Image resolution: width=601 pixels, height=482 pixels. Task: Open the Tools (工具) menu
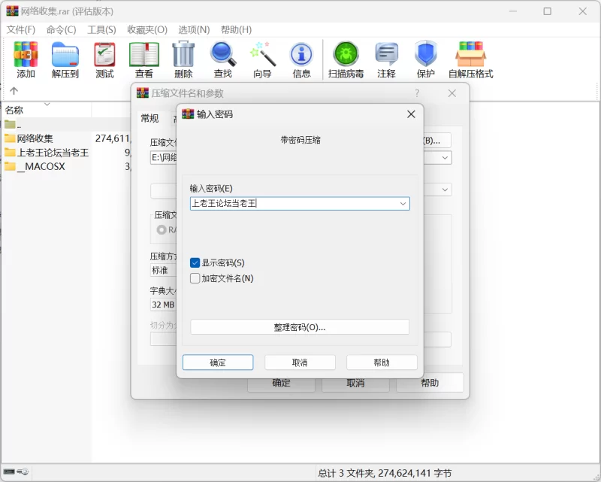point(101,29)
